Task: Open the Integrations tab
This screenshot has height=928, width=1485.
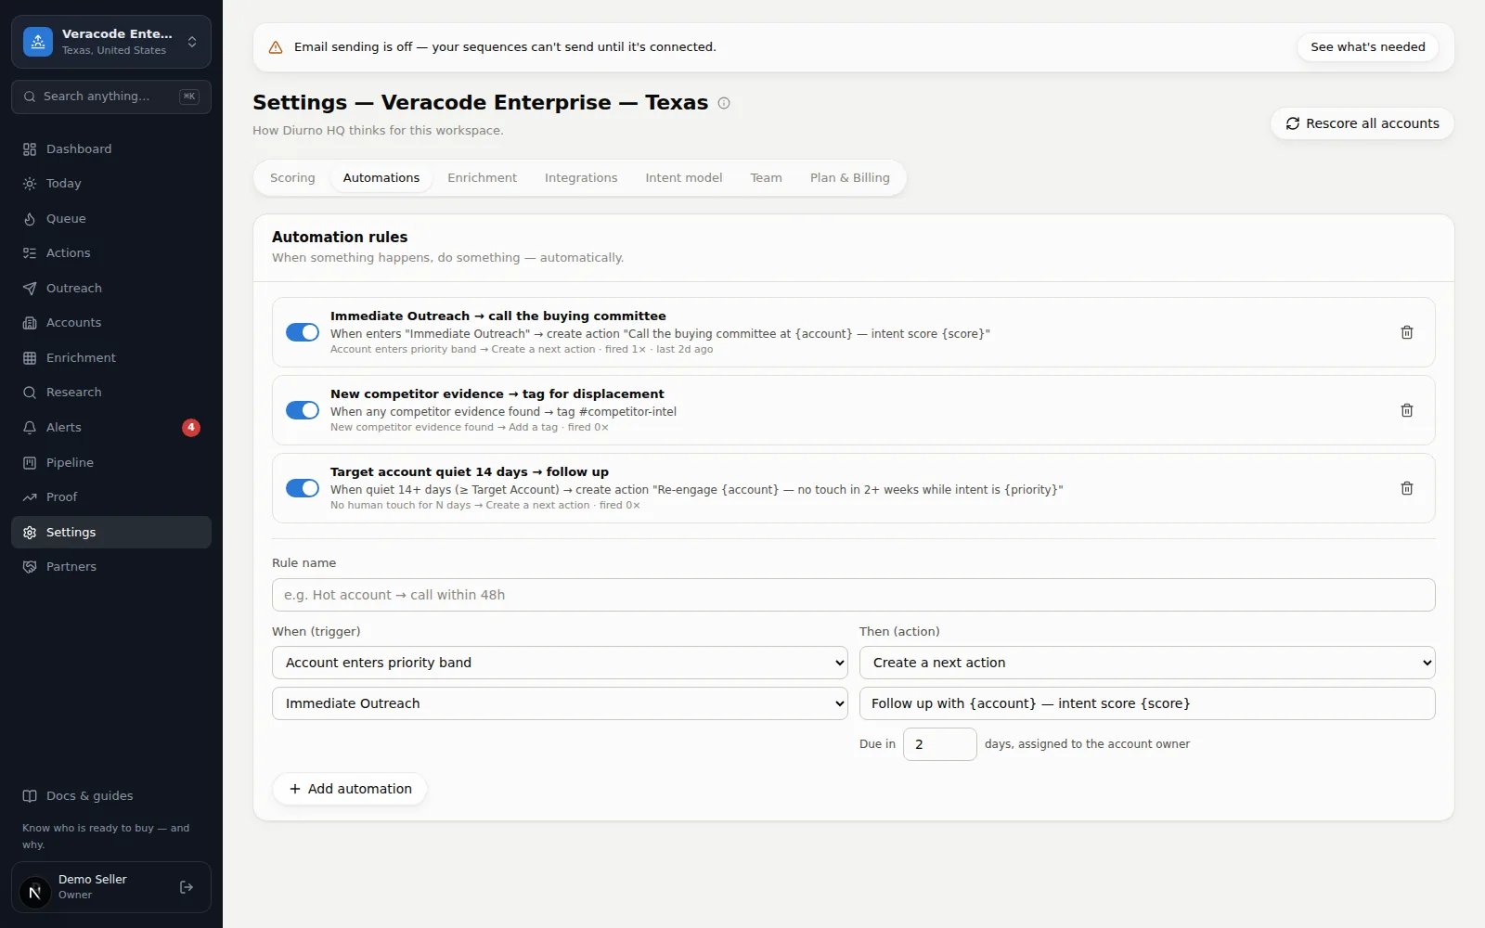Action: pos(581,178)
